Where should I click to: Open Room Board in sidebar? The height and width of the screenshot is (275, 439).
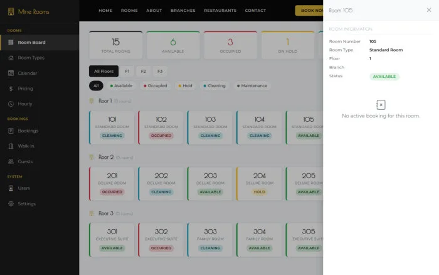coord(40,42)
